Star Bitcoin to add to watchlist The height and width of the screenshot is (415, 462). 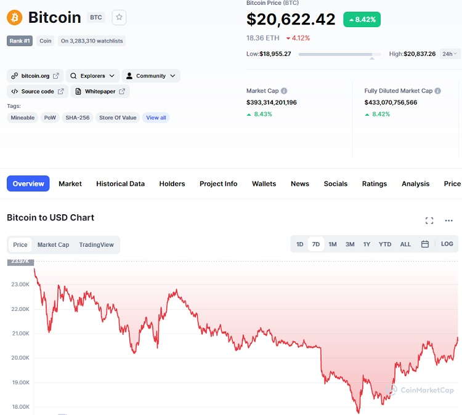click(119, 17)
